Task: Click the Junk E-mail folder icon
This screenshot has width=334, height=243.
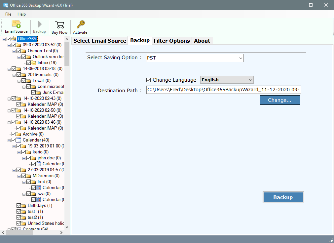Action: click(38, 92)
